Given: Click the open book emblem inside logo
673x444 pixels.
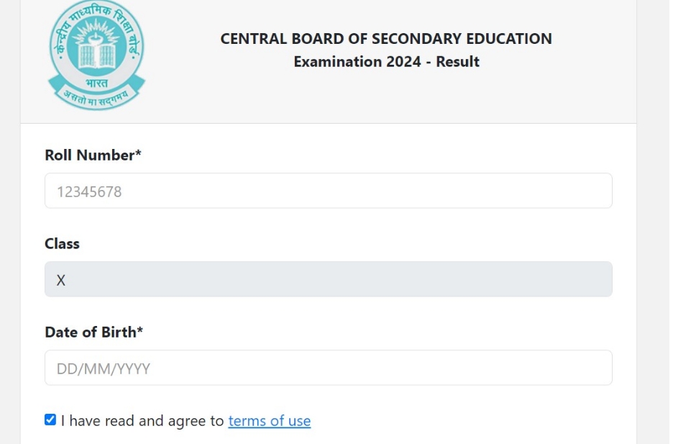Looking at the screenshot, I should (x=96, y=55).
